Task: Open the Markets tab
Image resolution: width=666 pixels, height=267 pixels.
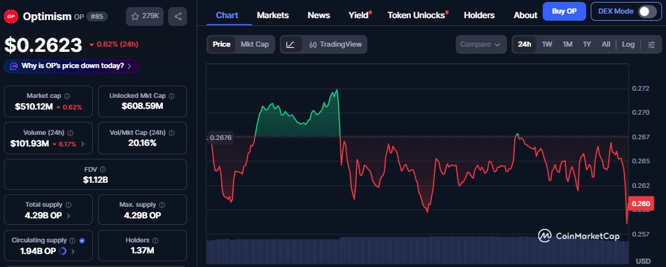Action: pyautogui.click(x=273, y=16)
